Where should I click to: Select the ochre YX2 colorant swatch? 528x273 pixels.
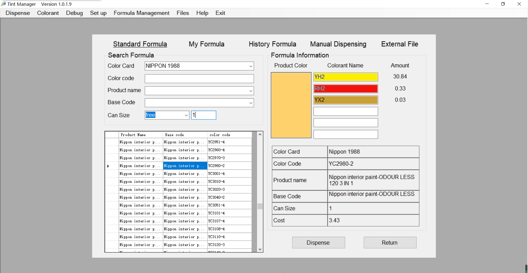tap(346, 100)
